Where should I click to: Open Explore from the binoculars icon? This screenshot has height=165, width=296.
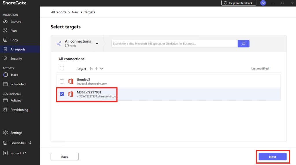5,21
